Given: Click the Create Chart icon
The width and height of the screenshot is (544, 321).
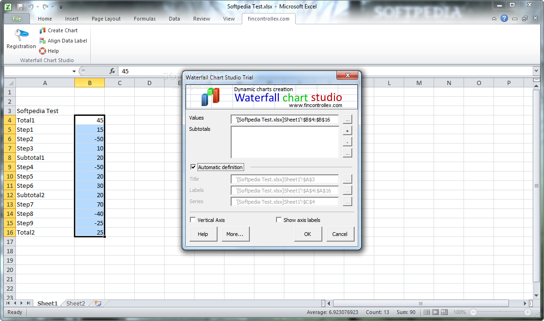Looking at the screenshot, I should pos(42,30).
